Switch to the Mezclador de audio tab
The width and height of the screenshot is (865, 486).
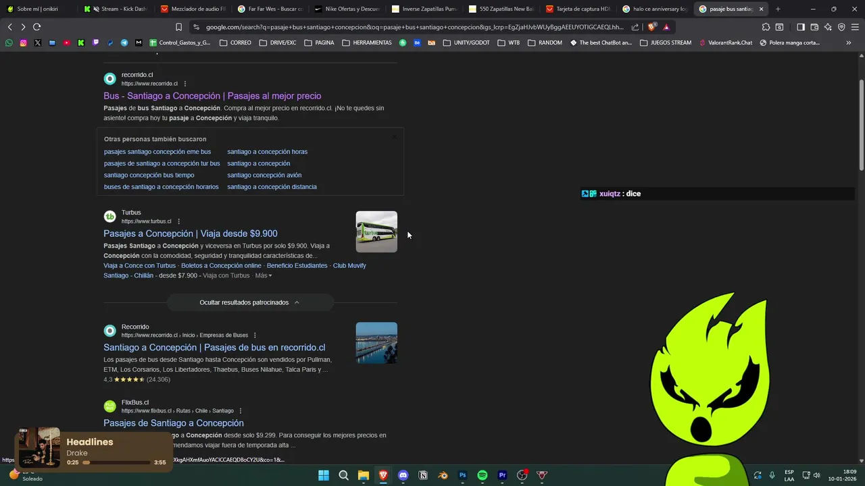coord(193,9)
